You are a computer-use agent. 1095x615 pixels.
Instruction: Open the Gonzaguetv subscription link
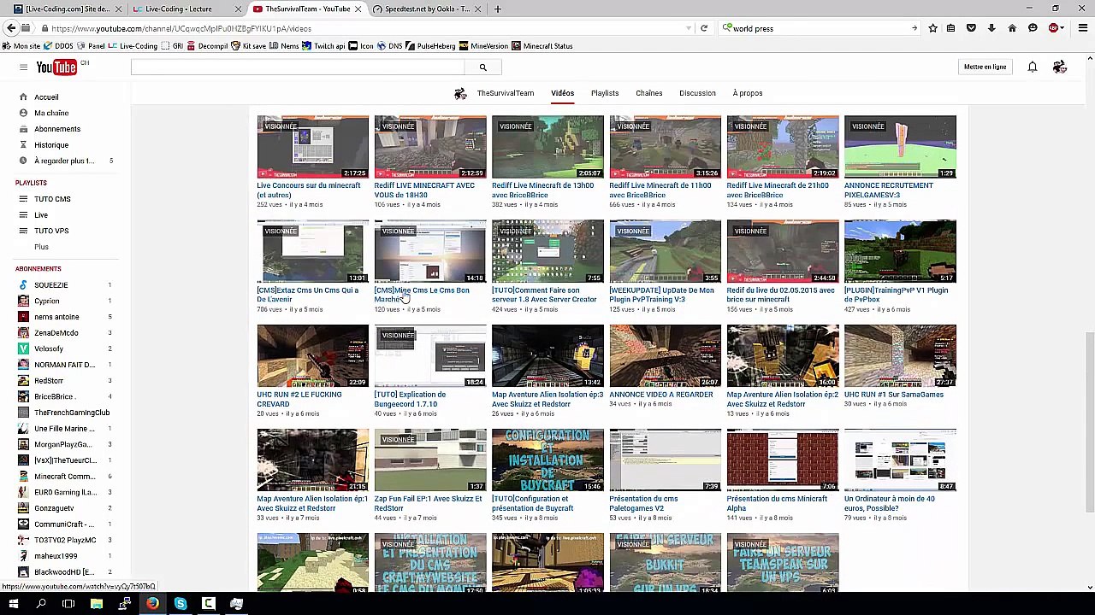tap(54, 508)
